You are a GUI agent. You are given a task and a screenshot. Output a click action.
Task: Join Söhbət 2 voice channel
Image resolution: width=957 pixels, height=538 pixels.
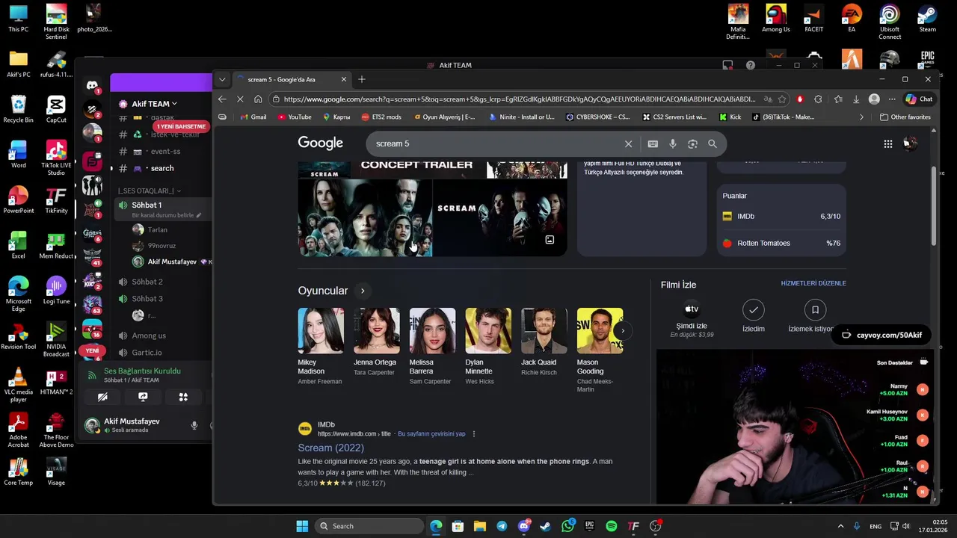[147, 282]
